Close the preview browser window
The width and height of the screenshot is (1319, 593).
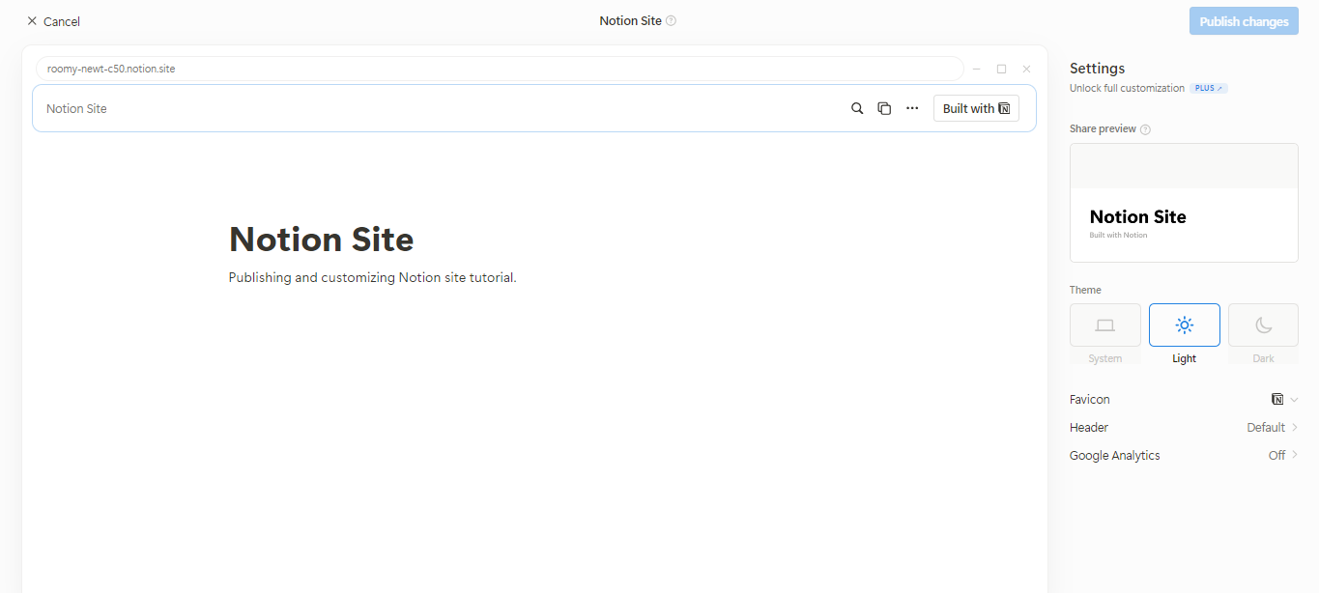[x=1026, y=69]
